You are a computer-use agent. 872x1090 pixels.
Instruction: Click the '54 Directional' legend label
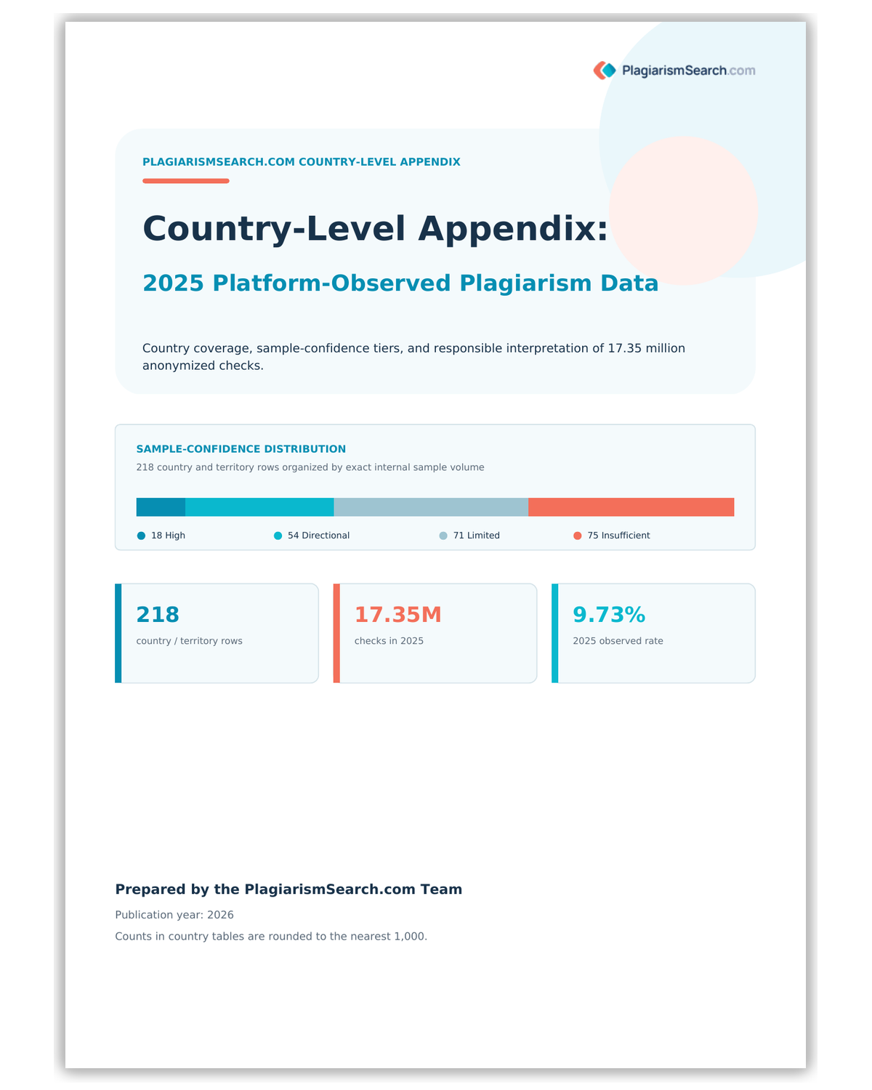click(318, 536)
